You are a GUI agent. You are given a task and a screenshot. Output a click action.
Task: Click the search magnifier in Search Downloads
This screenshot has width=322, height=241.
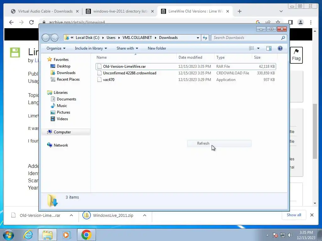click(283, 38)
